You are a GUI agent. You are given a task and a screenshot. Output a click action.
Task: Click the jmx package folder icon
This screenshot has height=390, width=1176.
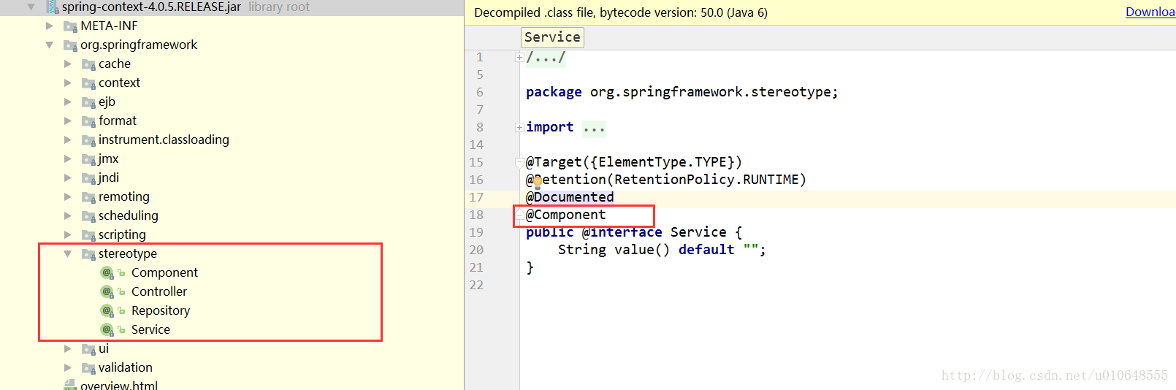pos(88,159)
